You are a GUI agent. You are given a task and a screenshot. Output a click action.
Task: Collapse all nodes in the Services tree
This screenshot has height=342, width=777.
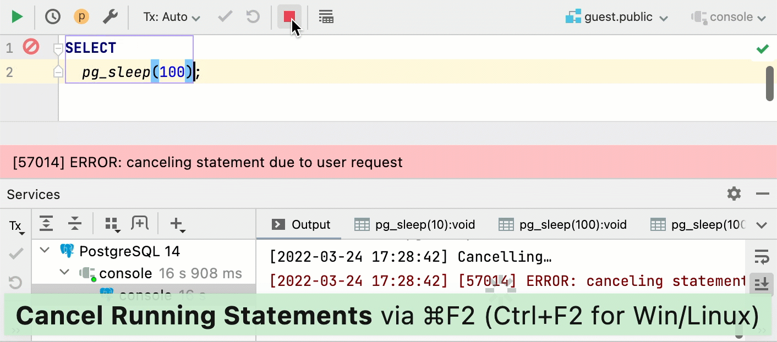pyautogui.click(x=75, y=224)
